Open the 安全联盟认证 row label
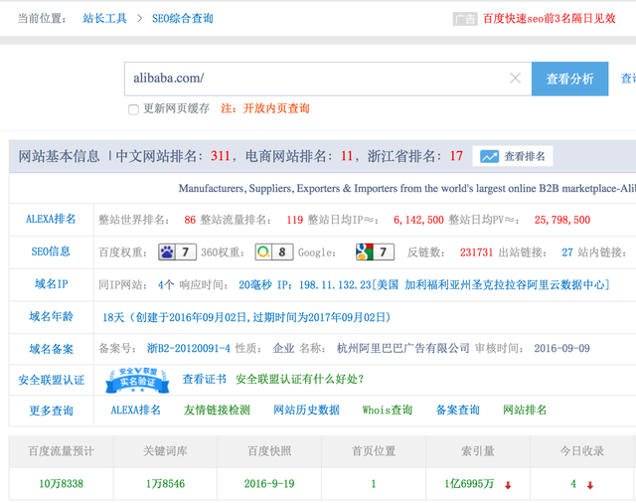Screen dimensions: 636x503 51,380
